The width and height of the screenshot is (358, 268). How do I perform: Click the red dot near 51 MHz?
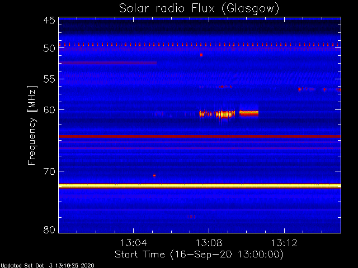coord(201,55)
